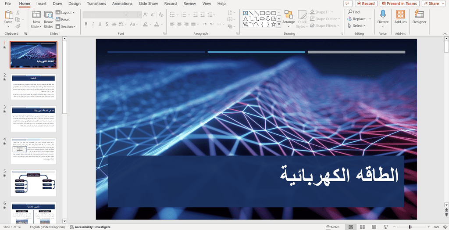Image resolution: width=449 pixels, height=230 pixels.
Task: Select the Oval shape in gallery
Action: (268, 13)
